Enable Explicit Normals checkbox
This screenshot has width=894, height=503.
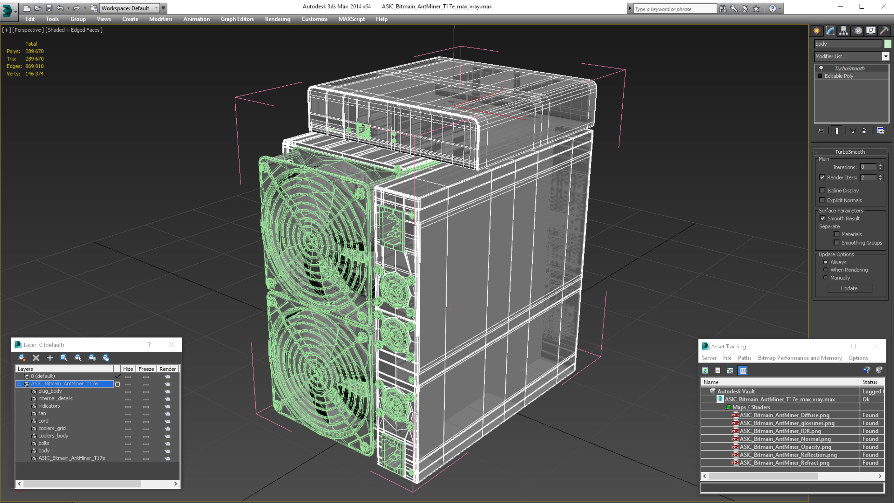tap(822, 200)
